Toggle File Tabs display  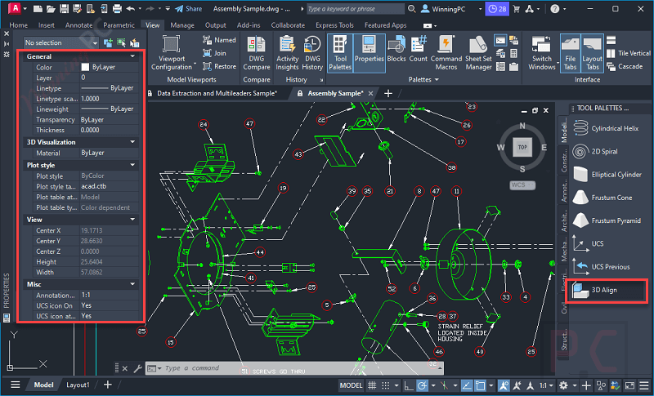tap(570, 53)
